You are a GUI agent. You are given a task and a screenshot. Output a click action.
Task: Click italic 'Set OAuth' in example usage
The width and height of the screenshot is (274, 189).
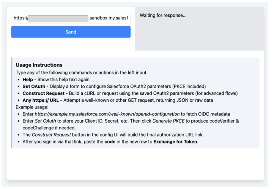(46, 121)
